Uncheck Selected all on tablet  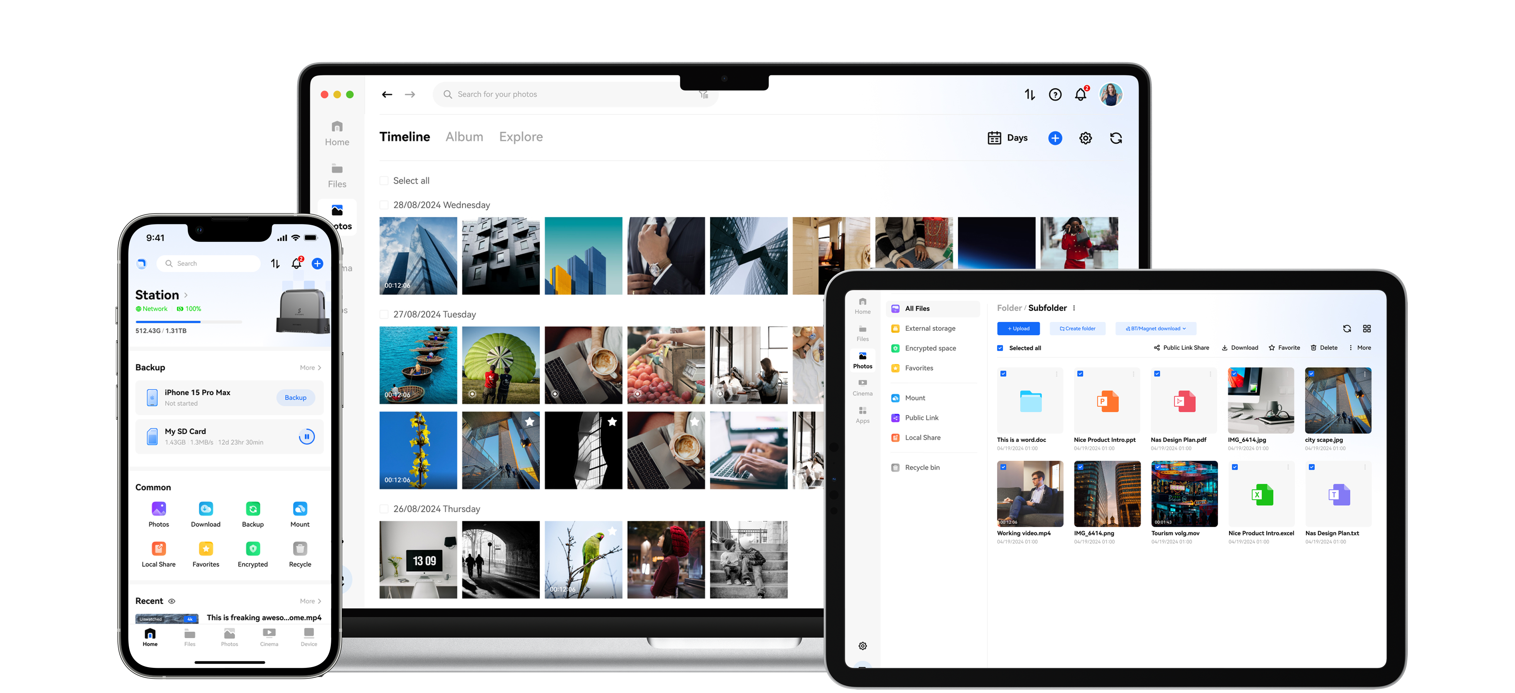coord(1000,348)
